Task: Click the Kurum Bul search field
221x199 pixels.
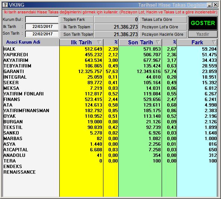Action: pos(42,19)
